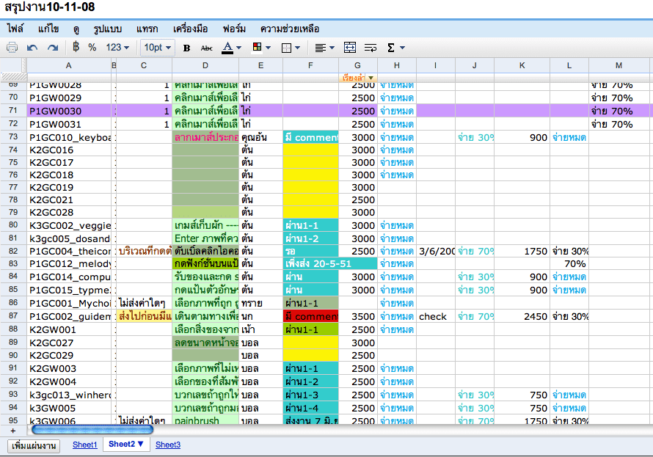Undo the last action with undo arrow
Screen dimensions: 653x457
click(32, 48)
